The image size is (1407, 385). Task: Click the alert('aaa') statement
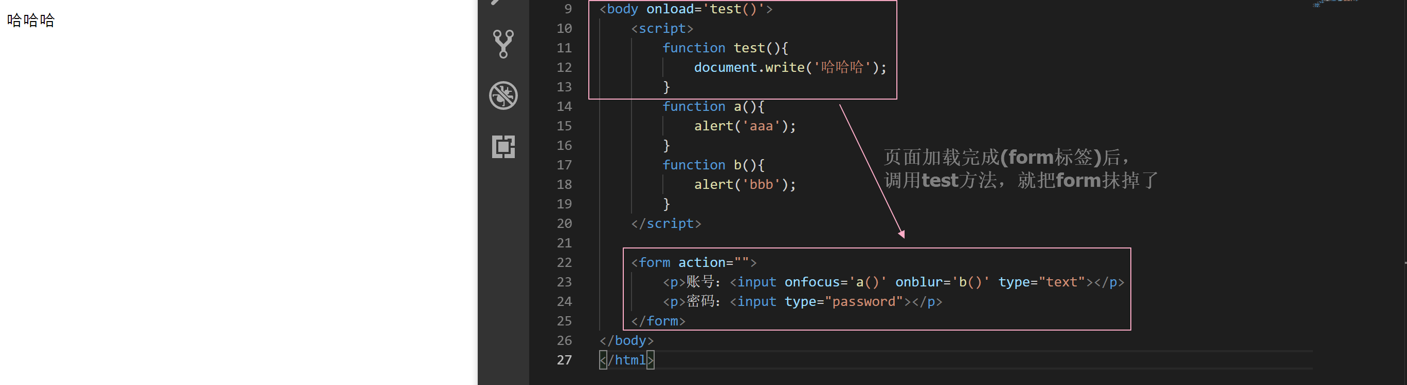tap(745, 126)
